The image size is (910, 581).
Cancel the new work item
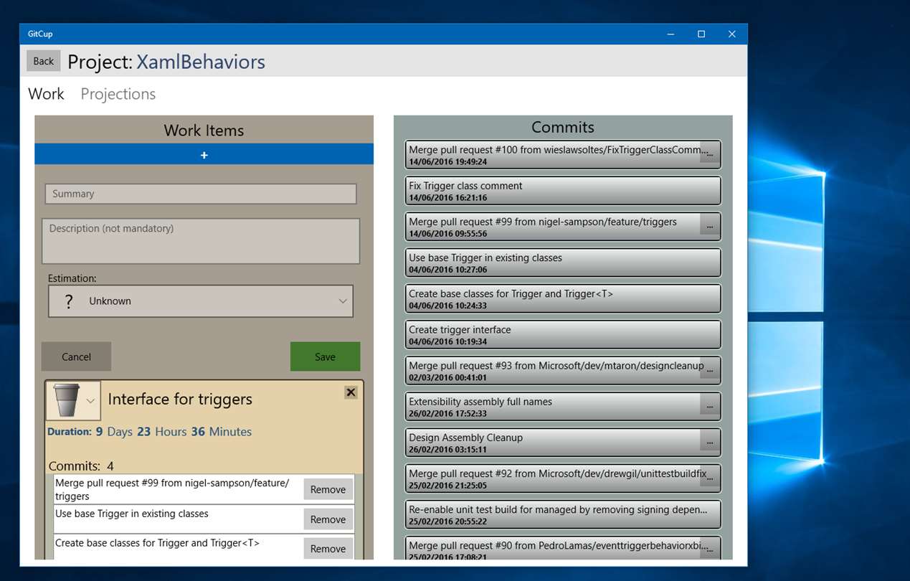tap(76, 356)
